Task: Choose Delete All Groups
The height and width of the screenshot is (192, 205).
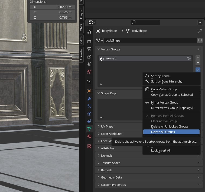Action: 171,132
